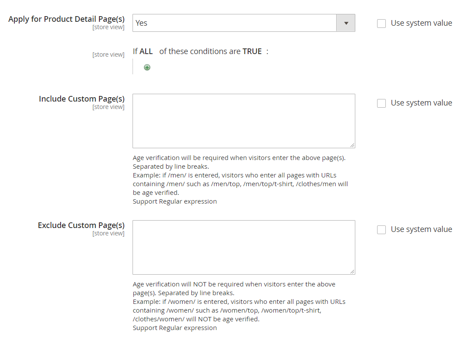Tick Use system value for Include Custom Page(s)
This screenshot has width=473, height=344.
point(381,103)
